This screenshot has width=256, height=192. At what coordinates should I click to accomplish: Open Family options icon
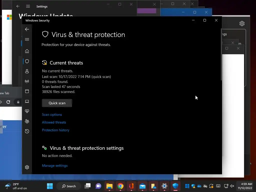click(x=27, y=121)
